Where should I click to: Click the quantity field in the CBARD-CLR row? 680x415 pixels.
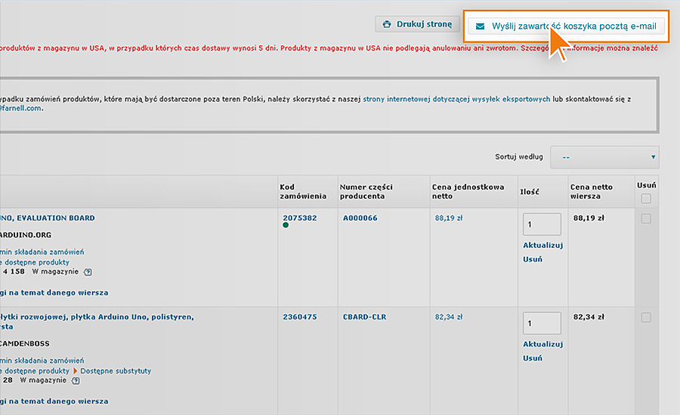[542, 324]
